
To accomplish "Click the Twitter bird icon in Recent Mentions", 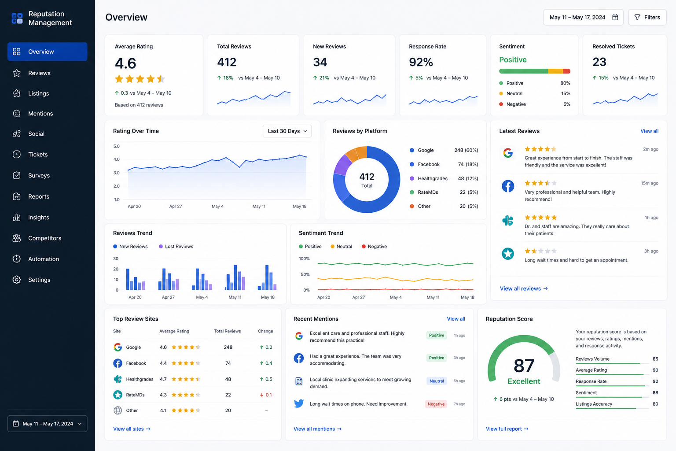I will pos(299,403).
